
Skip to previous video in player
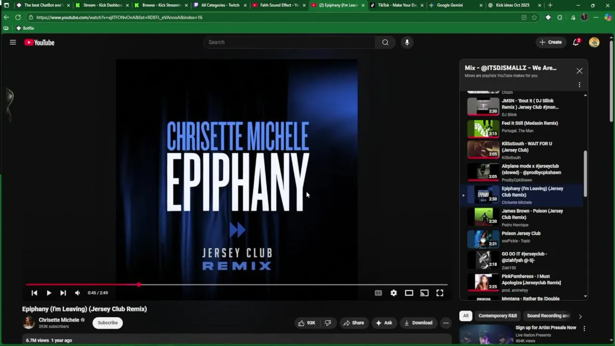pos(34,293)
